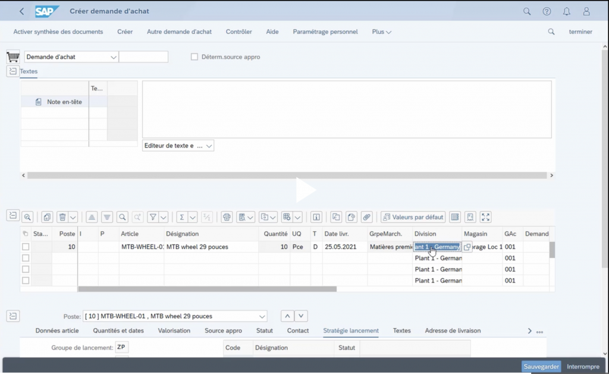
Task: Click the filter funnel icon
Action: 152,217
